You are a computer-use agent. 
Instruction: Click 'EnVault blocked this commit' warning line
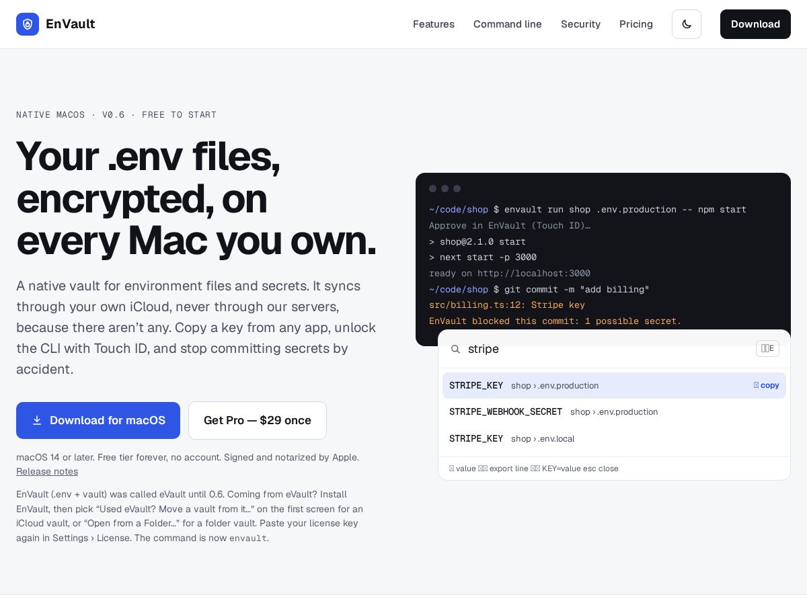click(x=555, y=321)
